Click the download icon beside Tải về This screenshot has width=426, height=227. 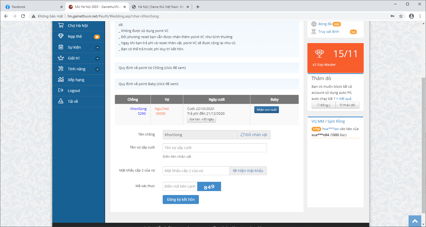coord(61,101)
